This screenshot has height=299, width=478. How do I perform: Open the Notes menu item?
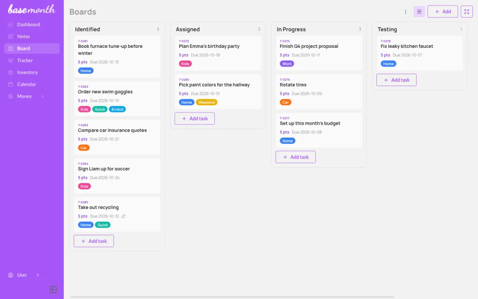tap(32, 36)
